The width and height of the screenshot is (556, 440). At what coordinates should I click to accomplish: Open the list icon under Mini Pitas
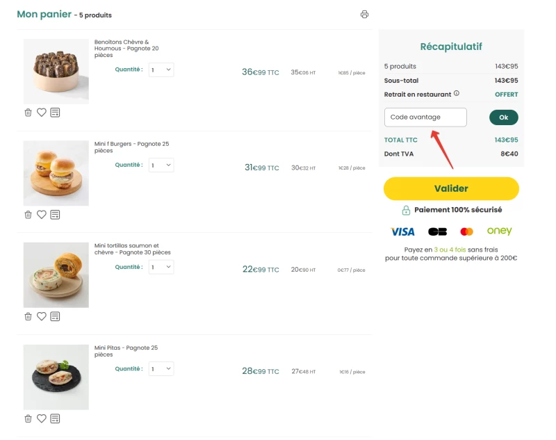click(x=55, y=418)
